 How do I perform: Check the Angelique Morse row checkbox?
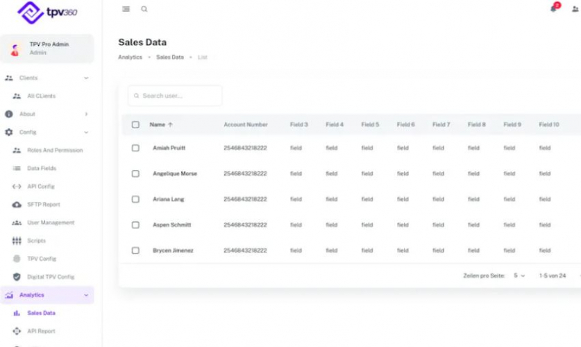coord(135,173)
